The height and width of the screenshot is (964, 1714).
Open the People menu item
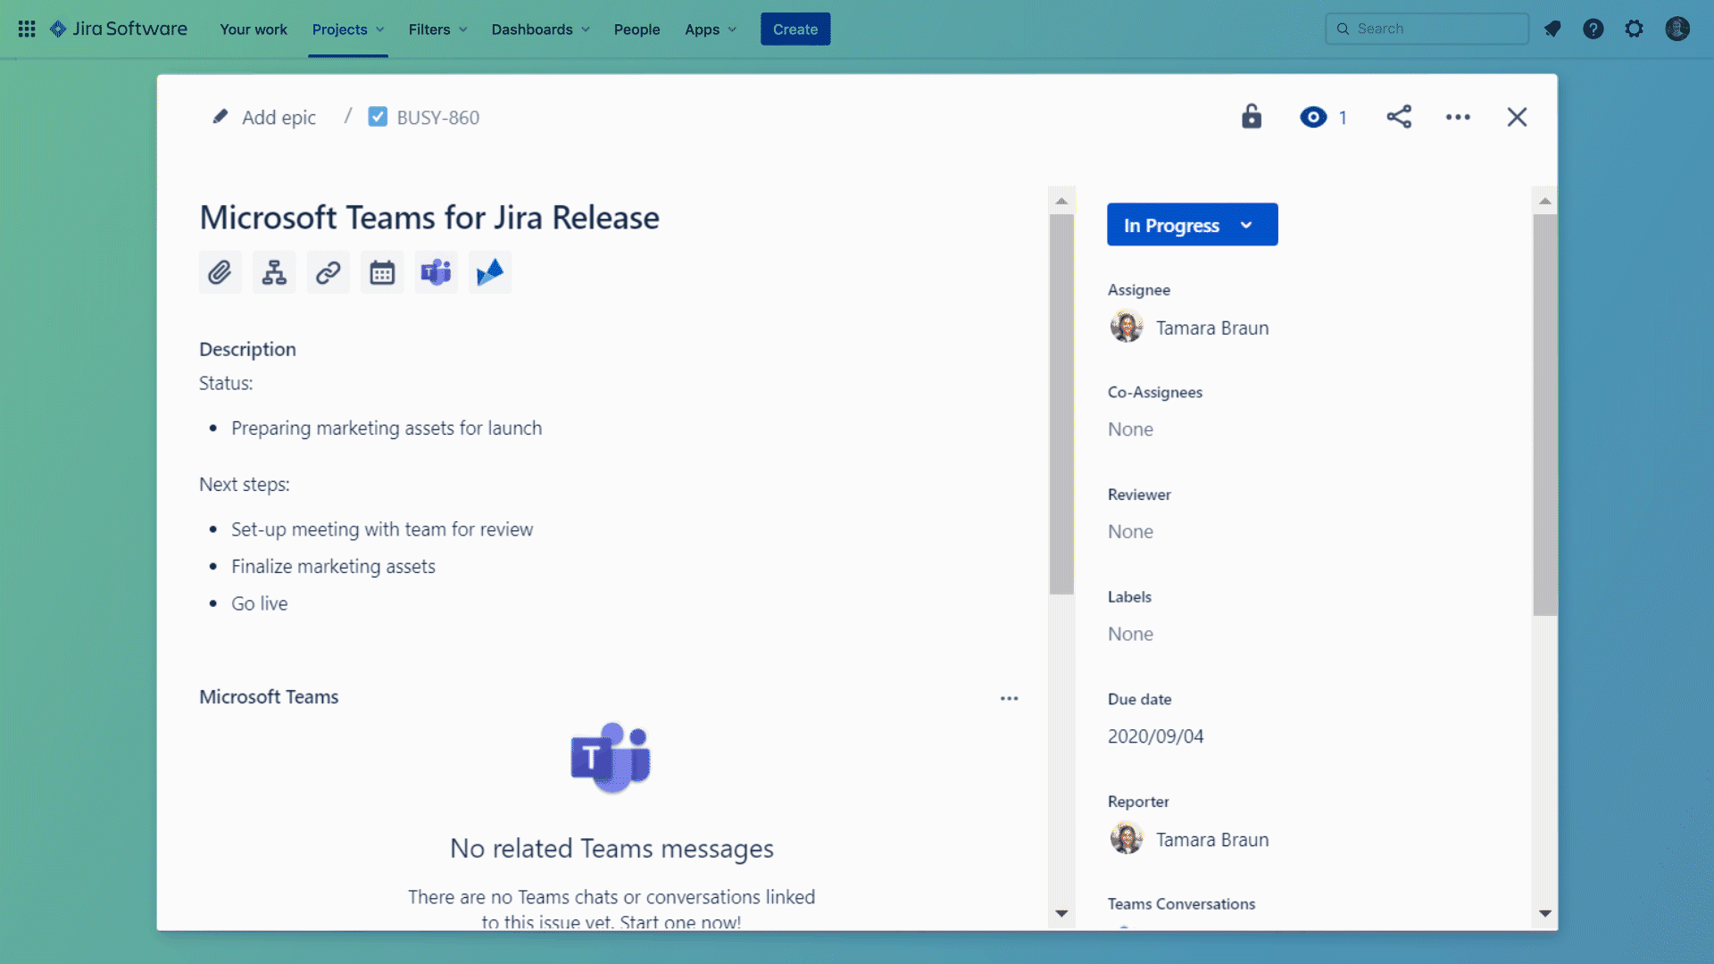coord(637,29)
